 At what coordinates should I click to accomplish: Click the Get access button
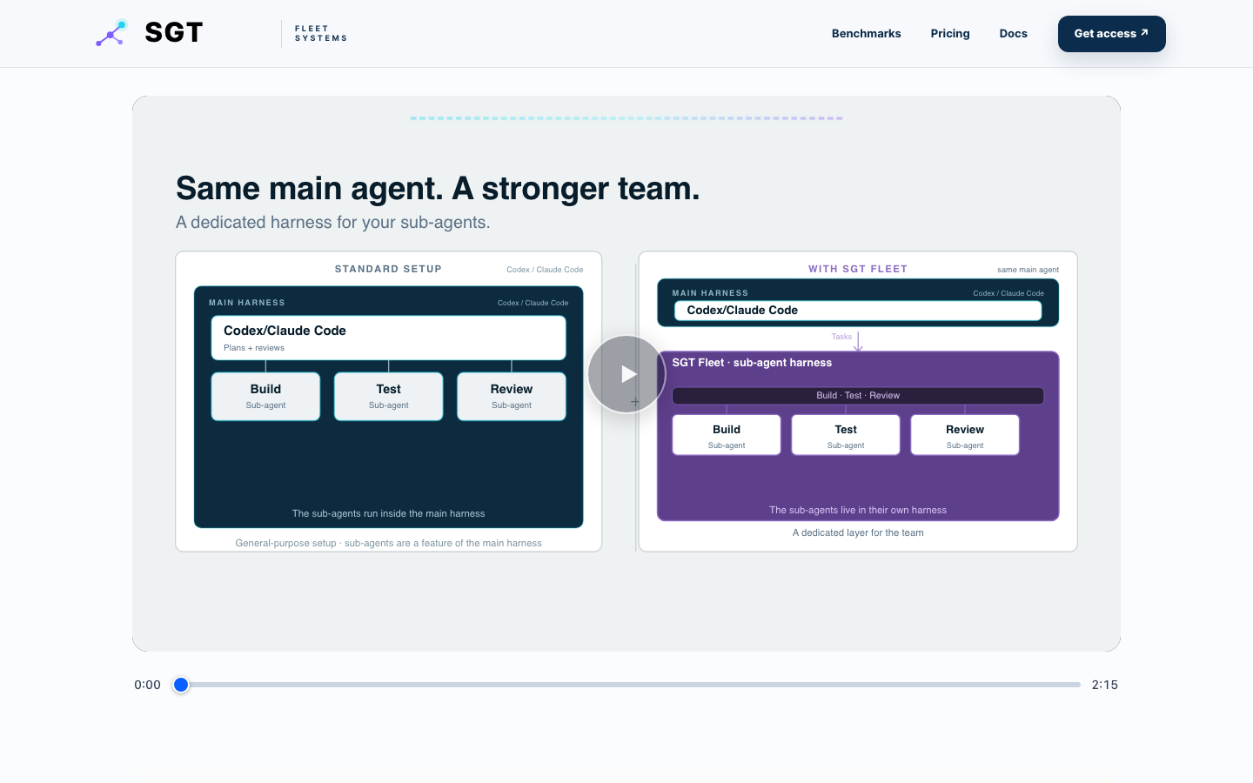1111,34
